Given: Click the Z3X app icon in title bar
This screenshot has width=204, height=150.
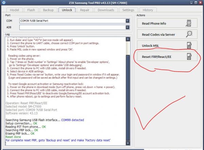Looking at the screenshot, I should tap(4, 3).
